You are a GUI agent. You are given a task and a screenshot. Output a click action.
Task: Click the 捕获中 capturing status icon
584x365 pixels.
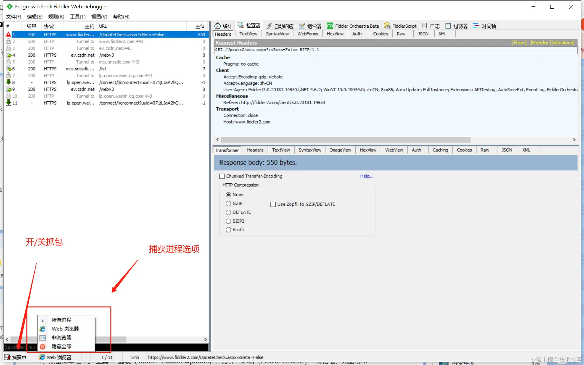pyautogui.click(x=7, y=357)
